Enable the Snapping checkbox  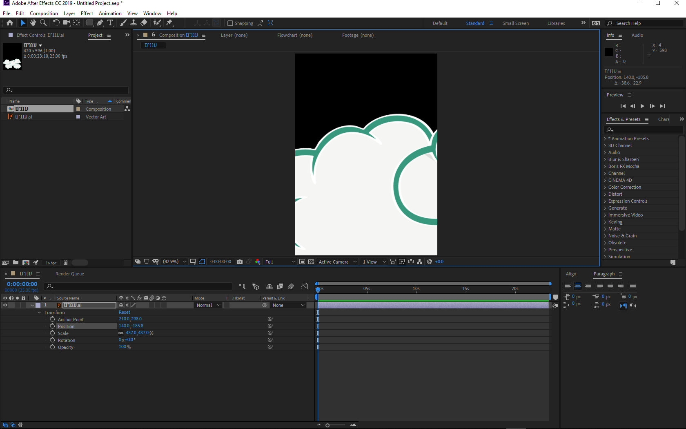tap(230, 23)
